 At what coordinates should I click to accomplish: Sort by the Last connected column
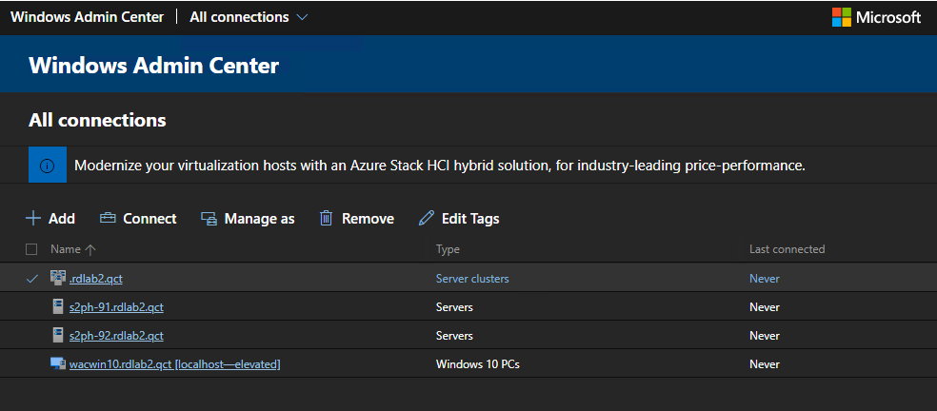(x=787, y=249)
